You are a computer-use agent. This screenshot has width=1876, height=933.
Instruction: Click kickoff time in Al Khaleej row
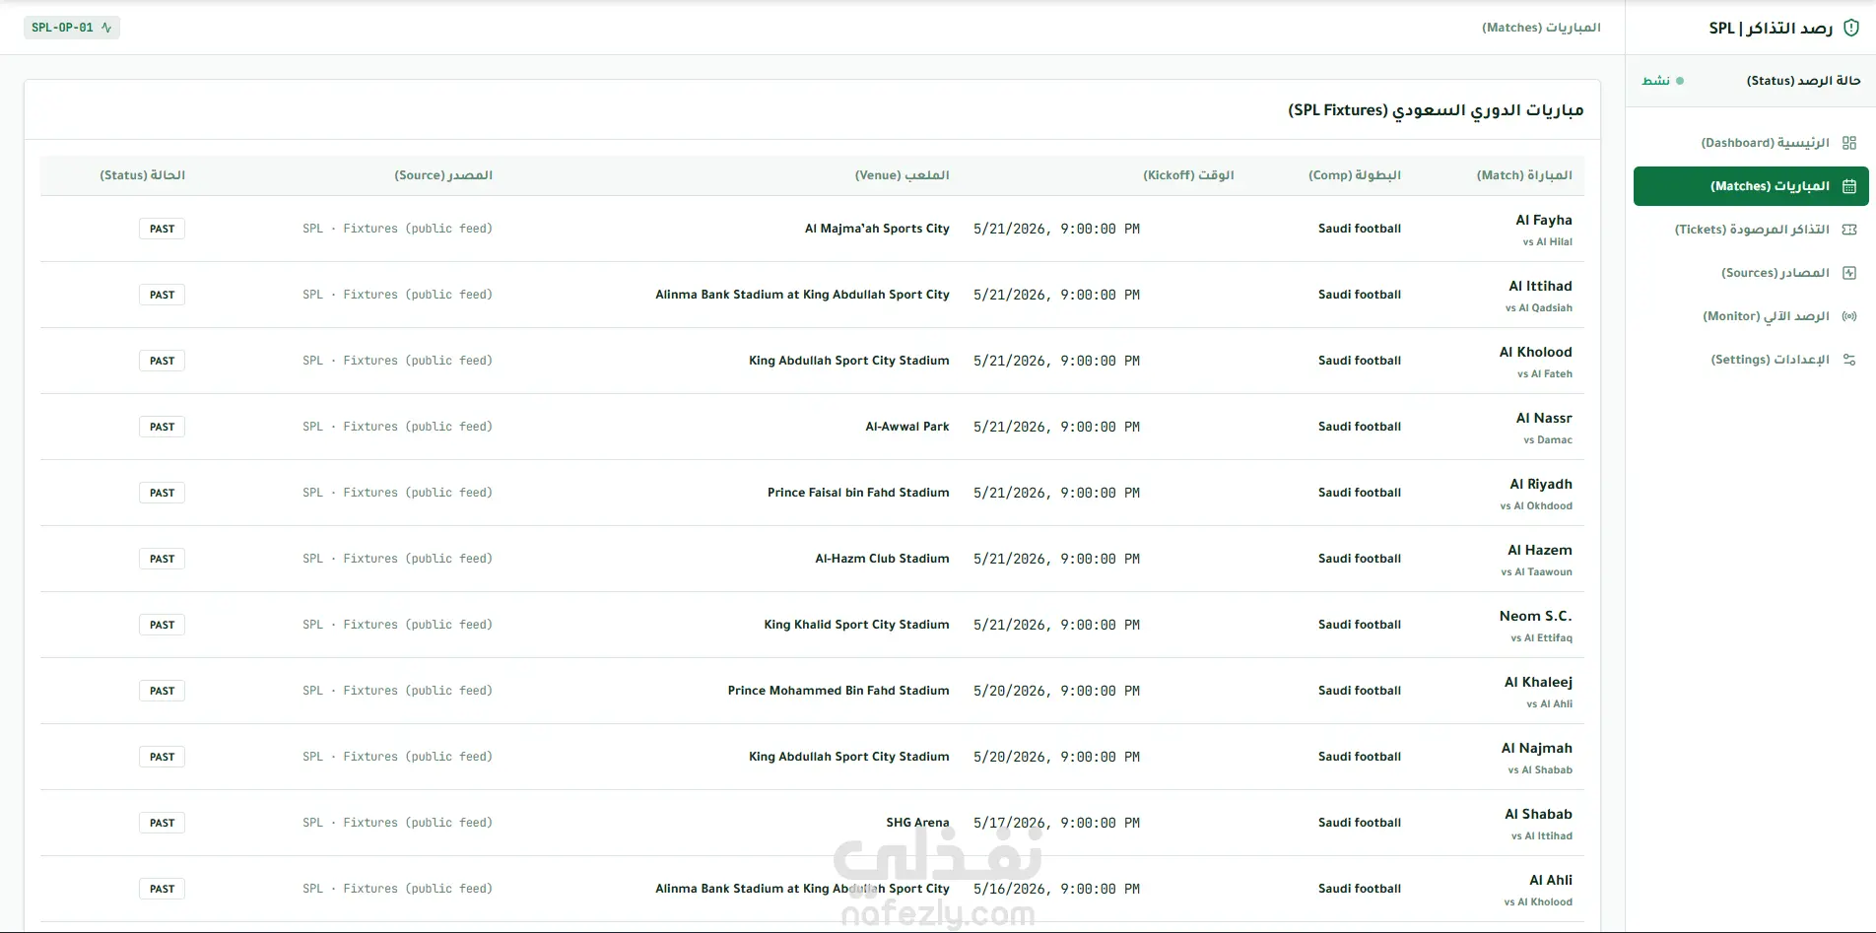pos(1056,691)
